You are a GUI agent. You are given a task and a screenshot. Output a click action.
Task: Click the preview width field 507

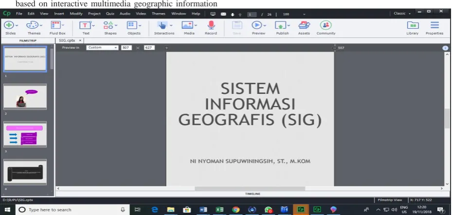(126, 48)
